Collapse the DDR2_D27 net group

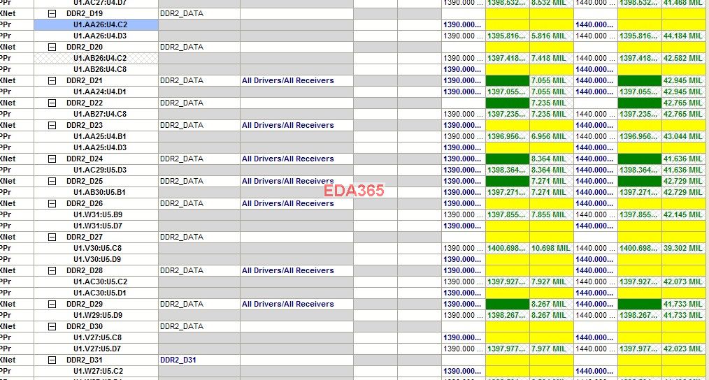coord(52,237)
